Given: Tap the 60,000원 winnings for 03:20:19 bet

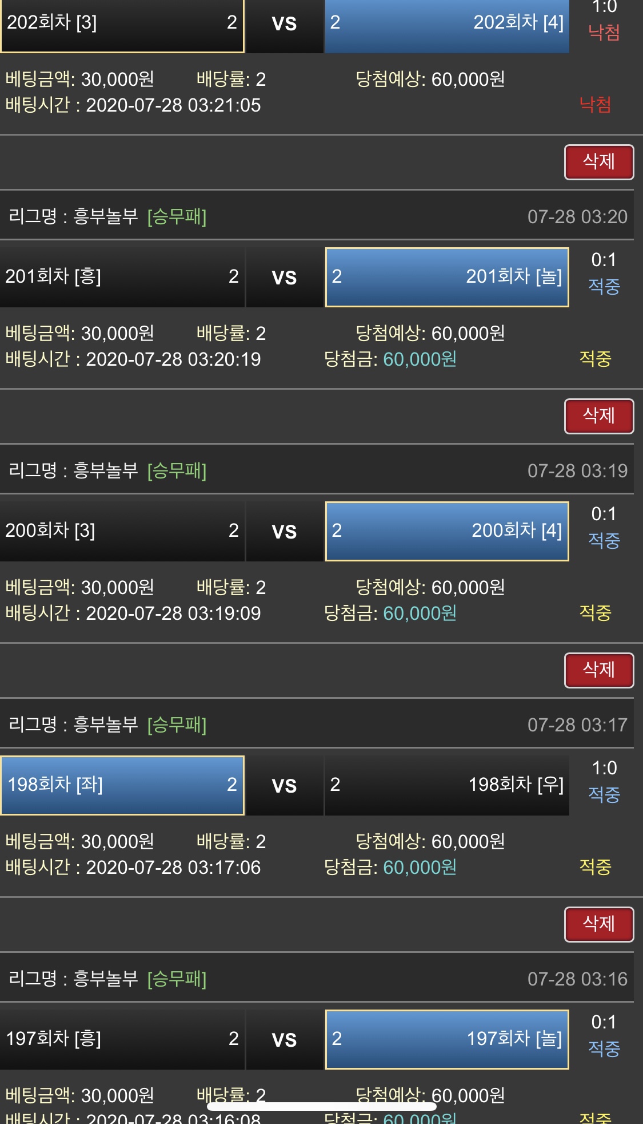Looking at the screenshot, I should point(420,359).
